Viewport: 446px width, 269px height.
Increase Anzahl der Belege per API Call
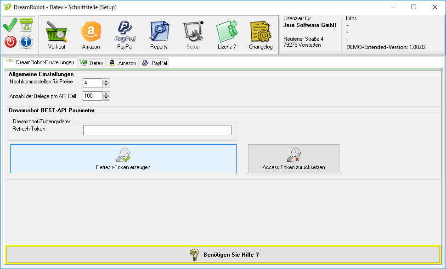pos(106,94)
